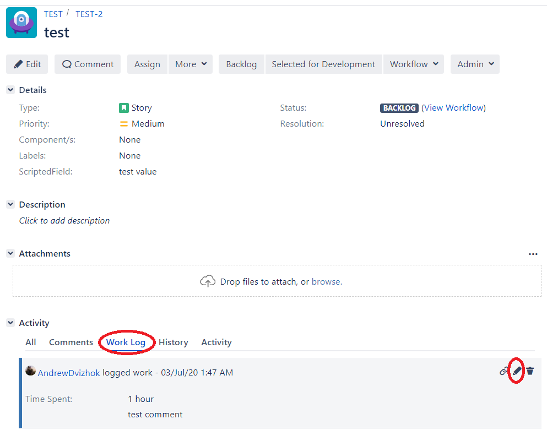Click the Component/s 'None' value
The width and height of the screenshot is (547, 430).
tap(130, 139)
